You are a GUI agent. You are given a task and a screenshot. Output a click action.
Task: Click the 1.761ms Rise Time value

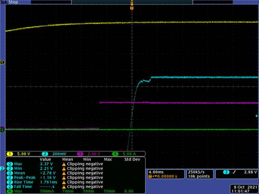pos(49,182)
